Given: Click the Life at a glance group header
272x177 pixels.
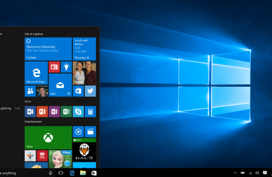Looking at the screenshot, I should pyautogui.click(x=33, y=34).
